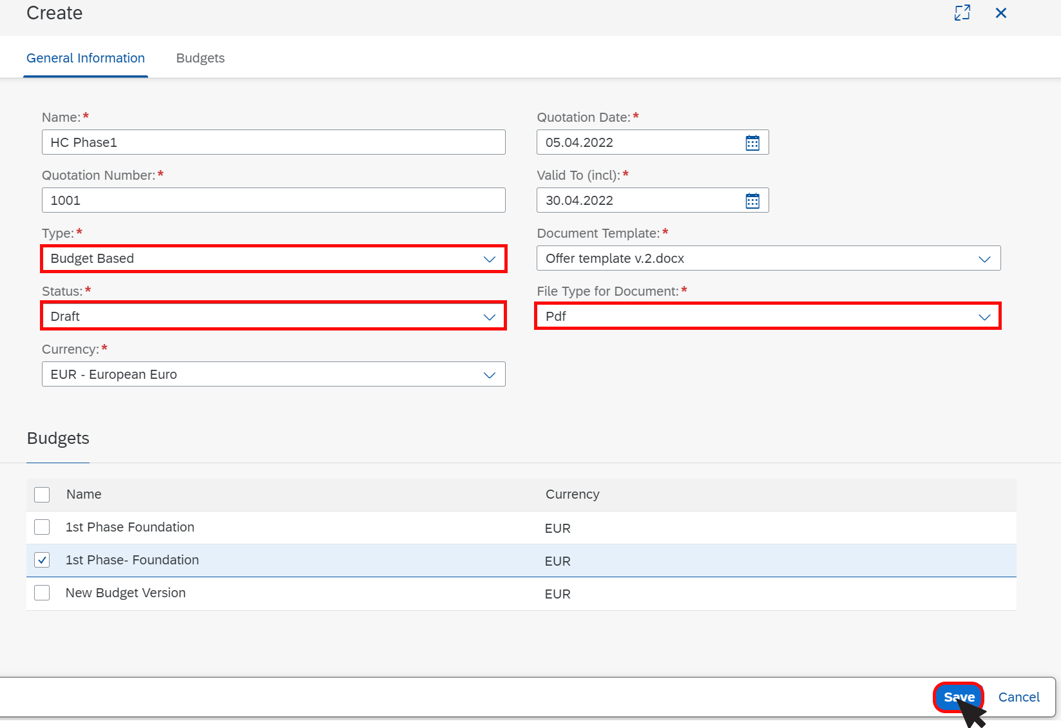Expand the Document Template dropdown arrow

(984, 259)
